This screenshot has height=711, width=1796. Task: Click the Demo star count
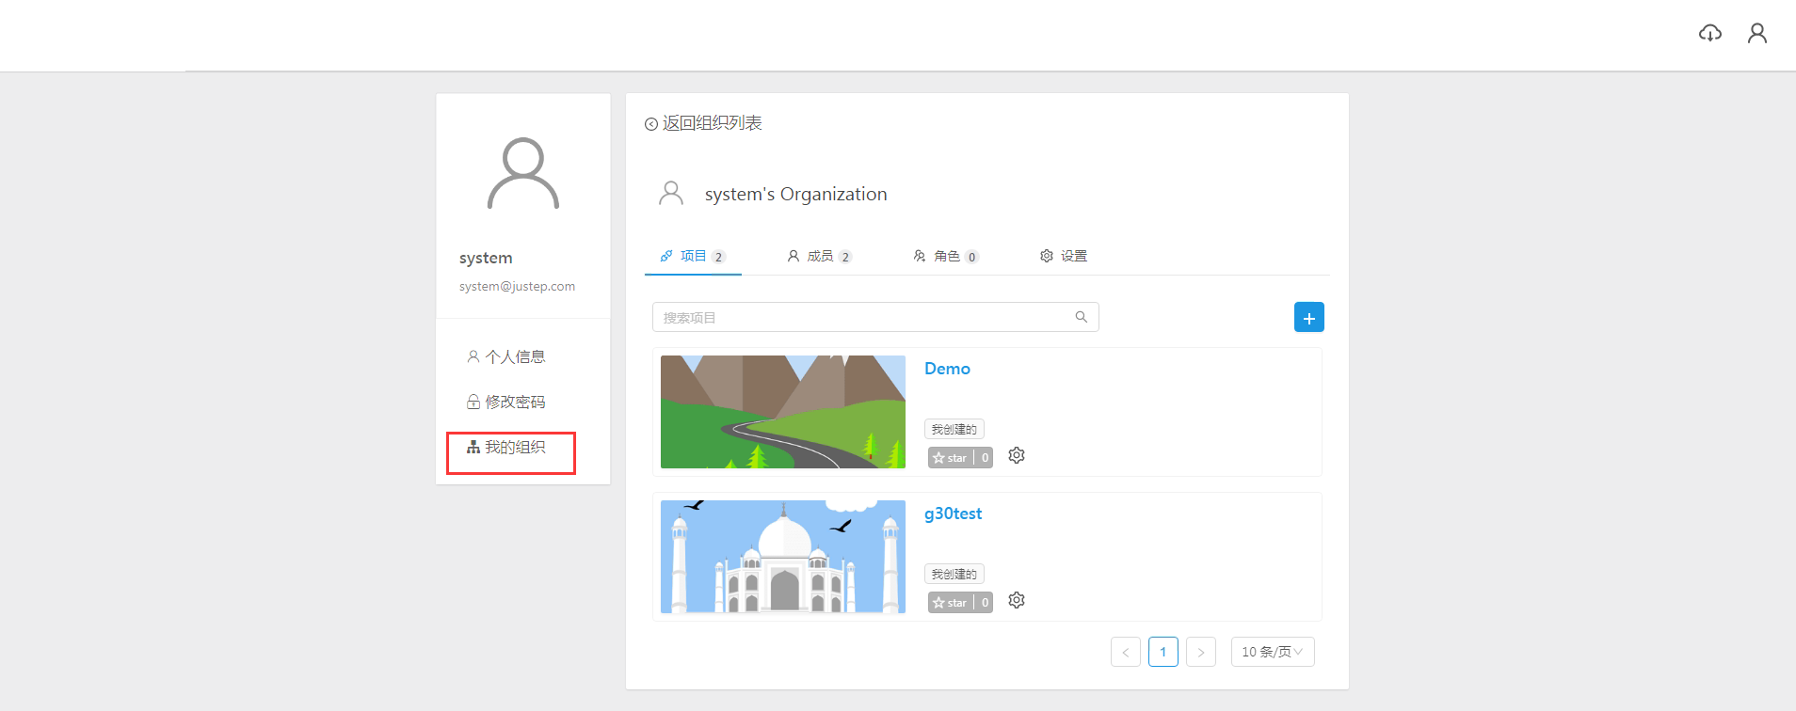985,458
